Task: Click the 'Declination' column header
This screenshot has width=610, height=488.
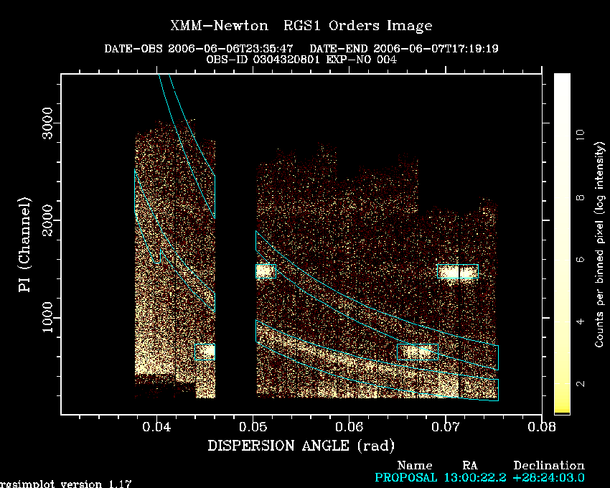Action: (549, 466)
